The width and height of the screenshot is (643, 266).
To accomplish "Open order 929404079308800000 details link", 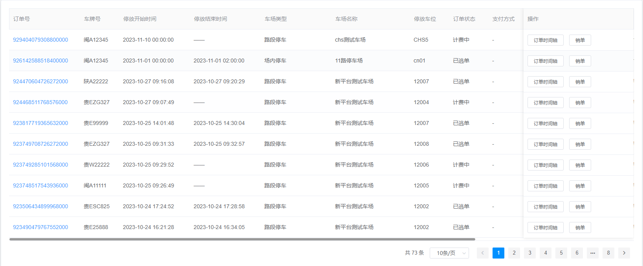I will coord(40,40).
